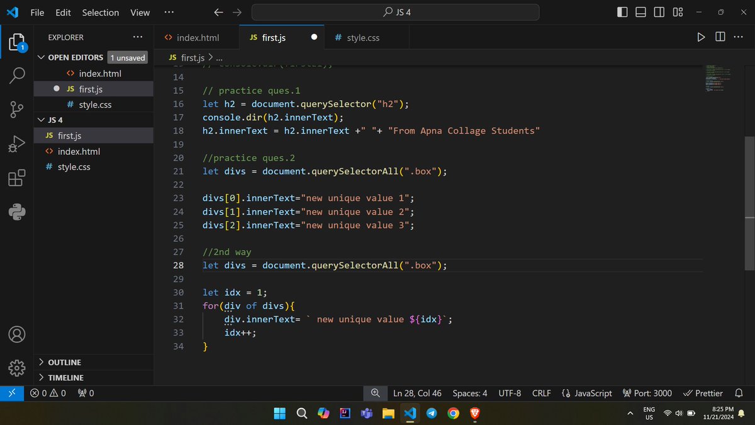The width and height of the screenshot is (755, 425).
Task: Go back with the navigation arrow
Action: [x=218, y=12]
